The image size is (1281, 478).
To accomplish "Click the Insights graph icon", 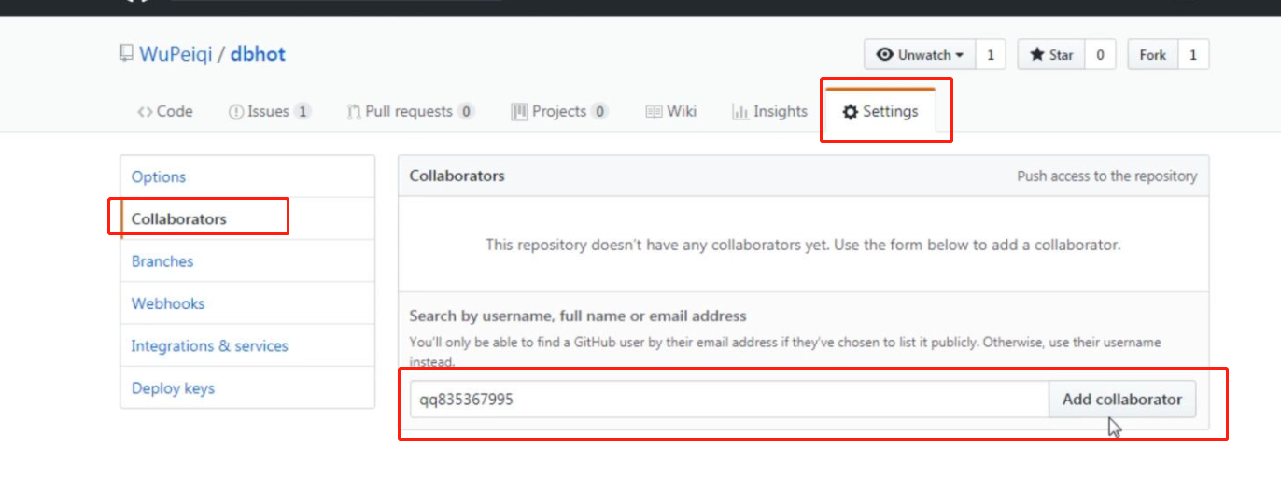I will point(740,112).
